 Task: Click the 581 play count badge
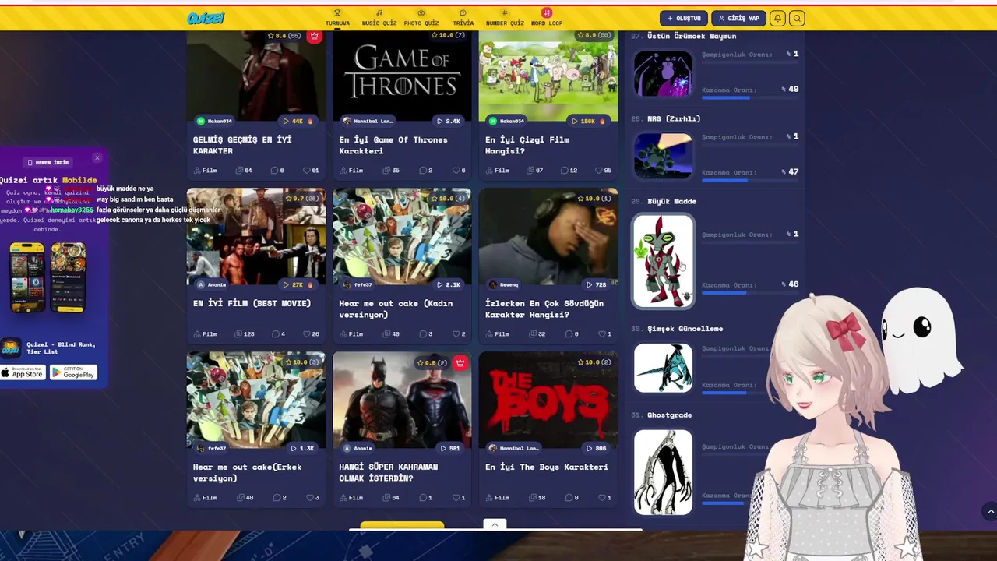(449, 448)
